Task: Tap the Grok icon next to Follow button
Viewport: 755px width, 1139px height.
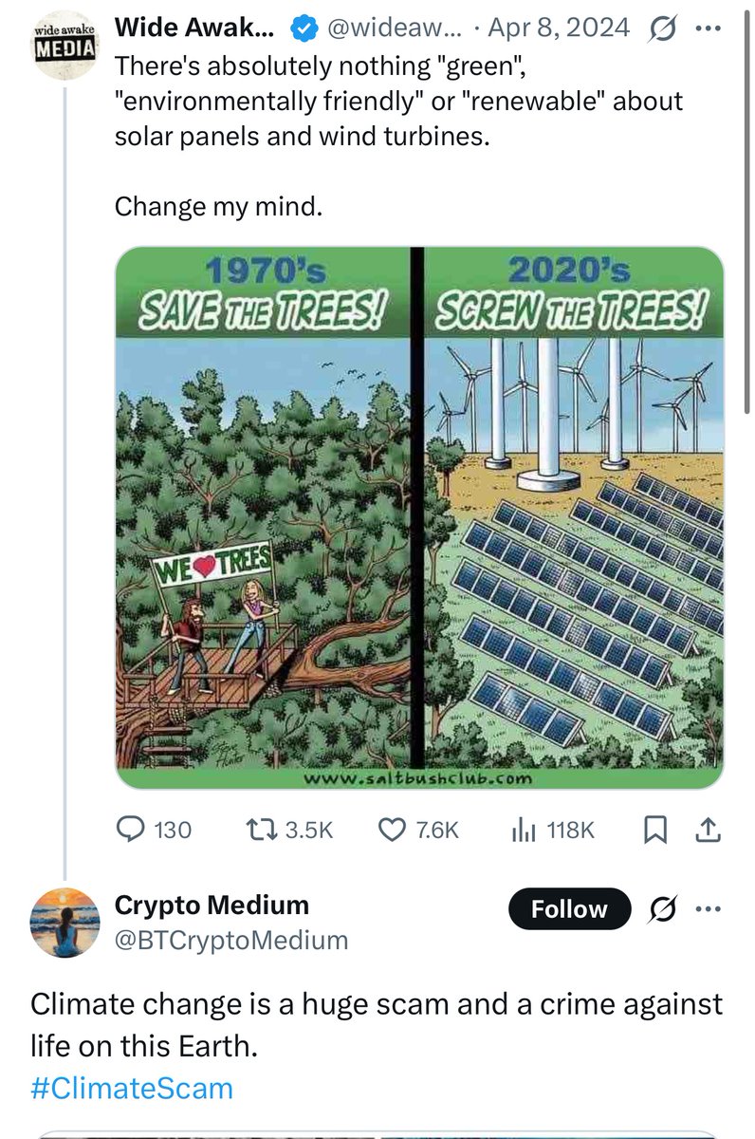Action: point(662,907)
